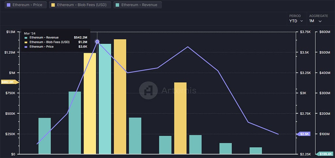The height and width of the screenshot is (158, 335).
Task: Click the $3.6K price tooltip value
Action: [x=83, y=46]
